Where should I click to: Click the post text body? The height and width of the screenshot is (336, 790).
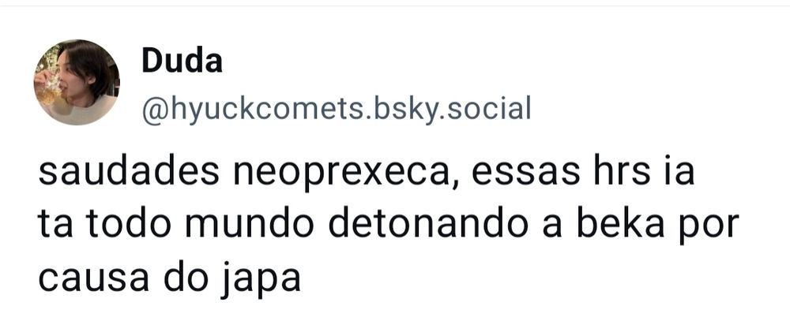point(389,226)
